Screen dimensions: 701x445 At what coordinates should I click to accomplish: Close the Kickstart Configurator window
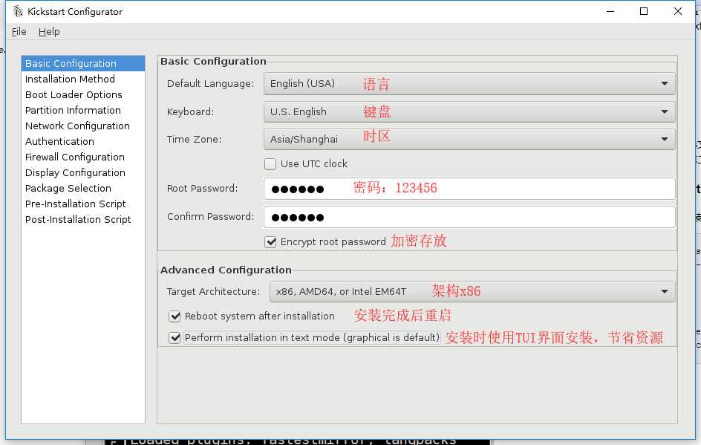[x=678, y=12]
